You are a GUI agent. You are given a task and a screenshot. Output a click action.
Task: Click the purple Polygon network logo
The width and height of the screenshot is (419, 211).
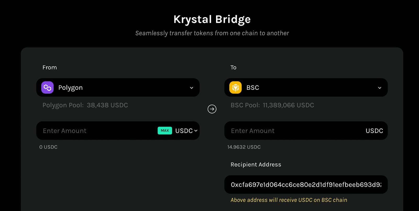point(47,87)
